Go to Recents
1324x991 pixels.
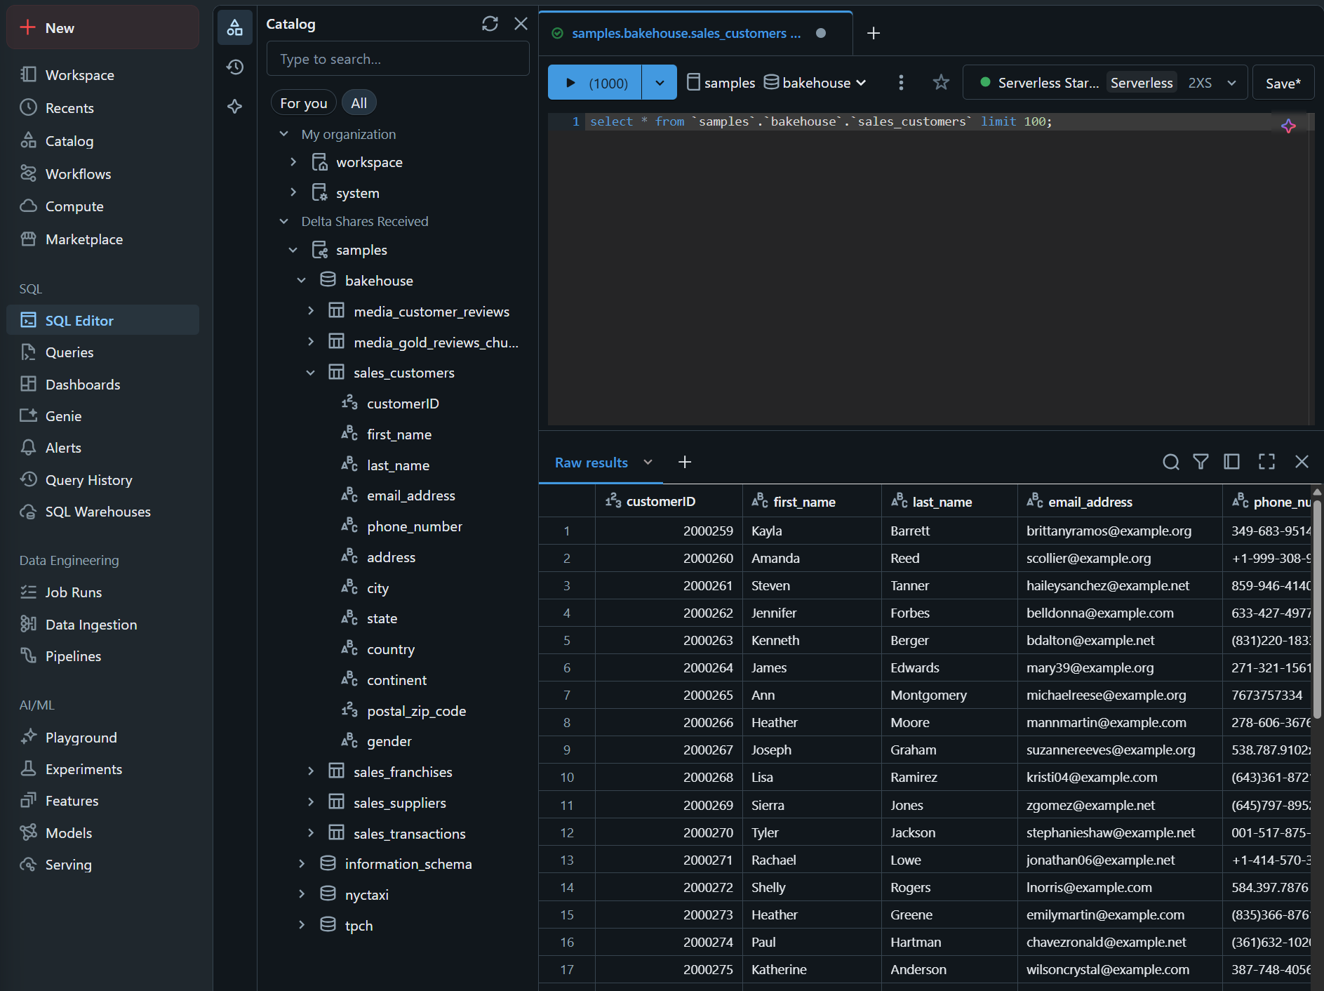coord(102,108)
